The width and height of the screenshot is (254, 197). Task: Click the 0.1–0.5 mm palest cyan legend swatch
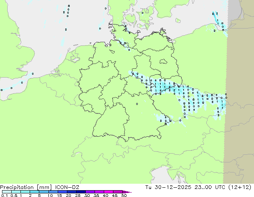(x=7, y=192)
